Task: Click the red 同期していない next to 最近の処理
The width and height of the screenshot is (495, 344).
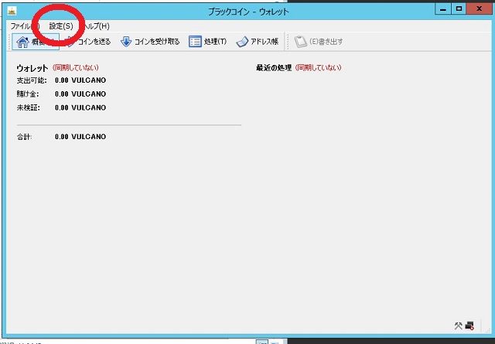Action: pyautogui.click(x=318, y=67)
